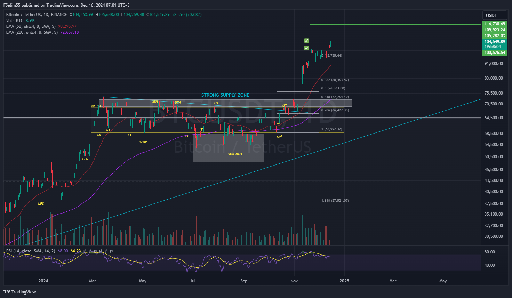This screenshot has width=512, height=298.
Task: Click the 43,500.00 price axis tick
Action: [494, 180]
